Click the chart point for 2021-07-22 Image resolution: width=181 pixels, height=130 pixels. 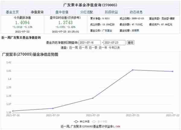click(173, 71)
